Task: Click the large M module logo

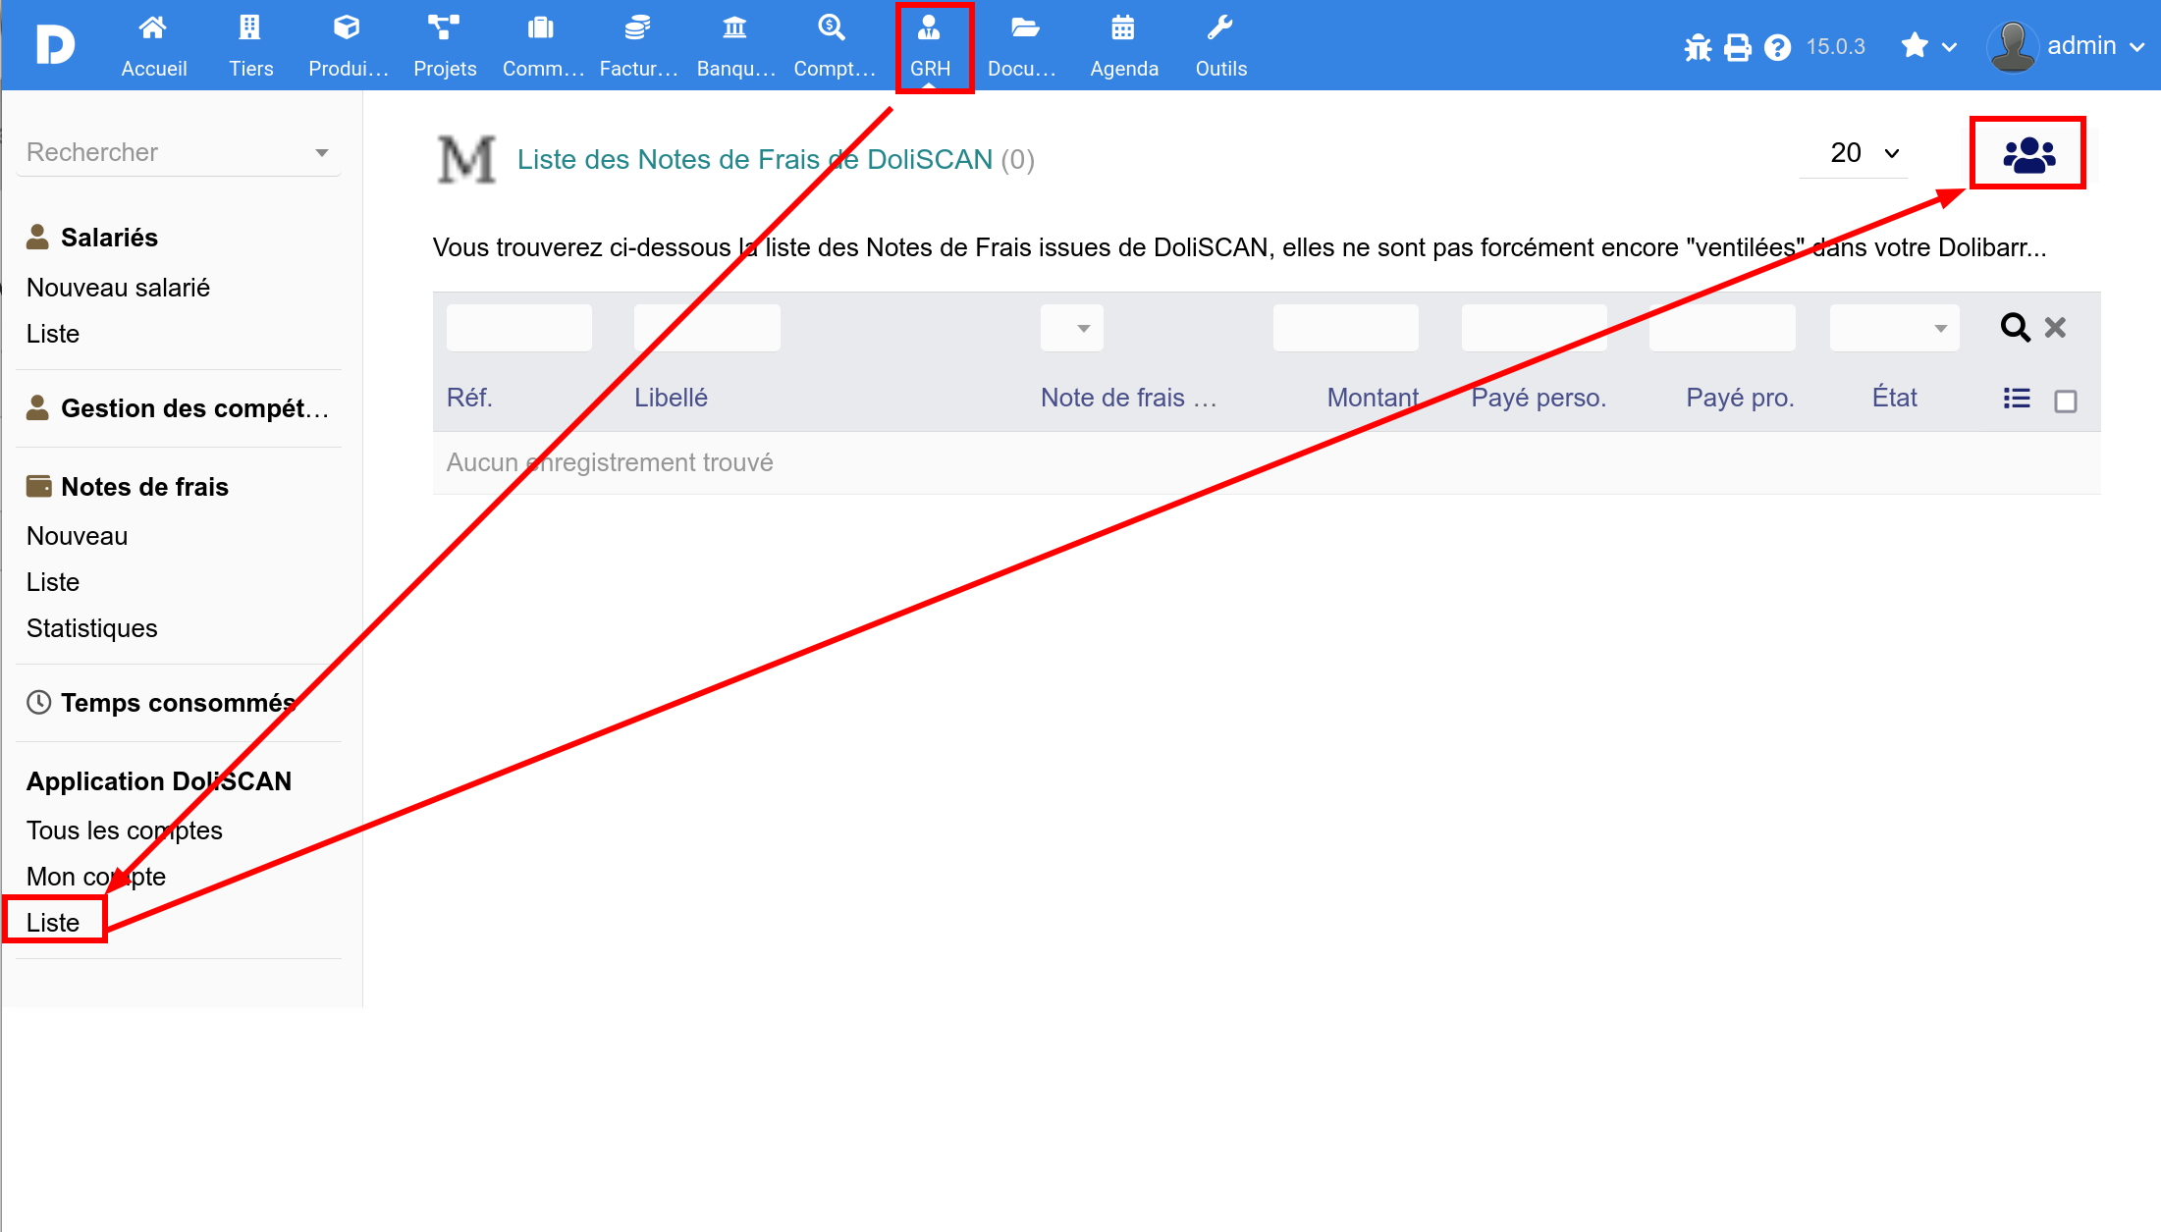Action: tap(465, 159)
